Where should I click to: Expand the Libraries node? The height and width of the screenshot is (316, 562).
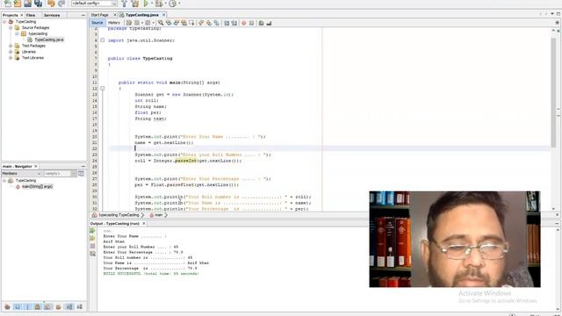point(11,52)
